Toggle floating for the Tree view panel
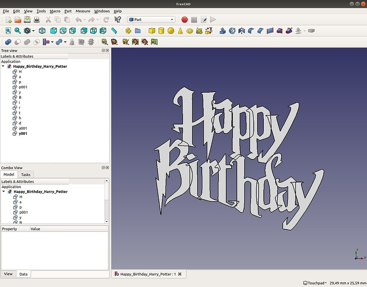Viewport: 367px width, 287px height. [103, 50]
